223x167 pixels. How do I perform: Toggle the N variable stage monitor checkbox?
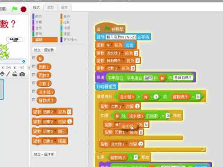click(33, 58)
